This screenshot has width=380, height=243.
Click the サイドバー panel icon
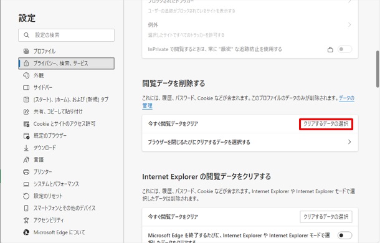pyautogui.click(x=26, y=88)
